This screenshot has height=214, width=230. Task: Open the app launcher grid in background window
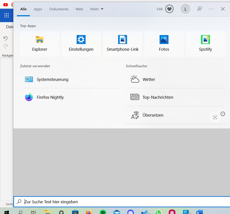[x=6, y=15]
